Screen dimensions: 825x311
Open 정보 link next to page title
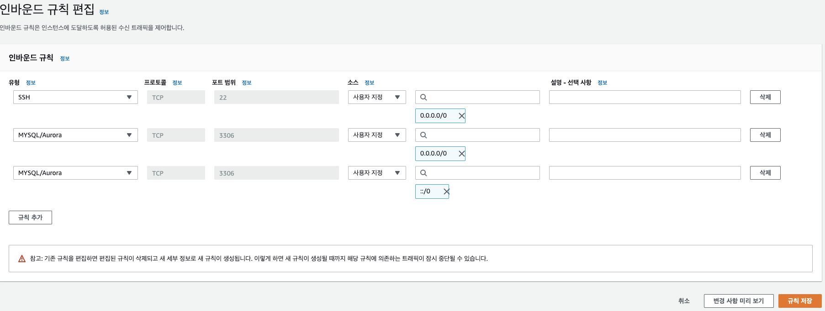(x=104, y=12)
